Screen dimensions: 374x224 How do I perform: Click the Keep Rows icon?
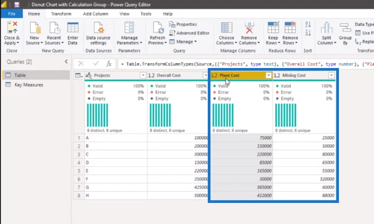[x=273, y=27]
